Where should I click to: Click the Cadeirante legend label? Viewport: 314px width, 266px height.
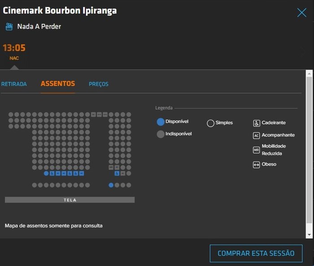pos(274,123)
